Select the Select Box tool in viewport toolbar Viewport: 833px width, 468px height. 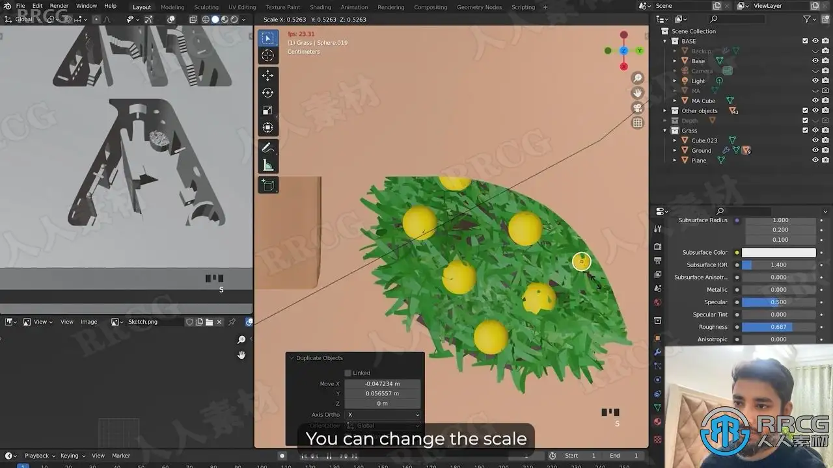pos(267,38)
